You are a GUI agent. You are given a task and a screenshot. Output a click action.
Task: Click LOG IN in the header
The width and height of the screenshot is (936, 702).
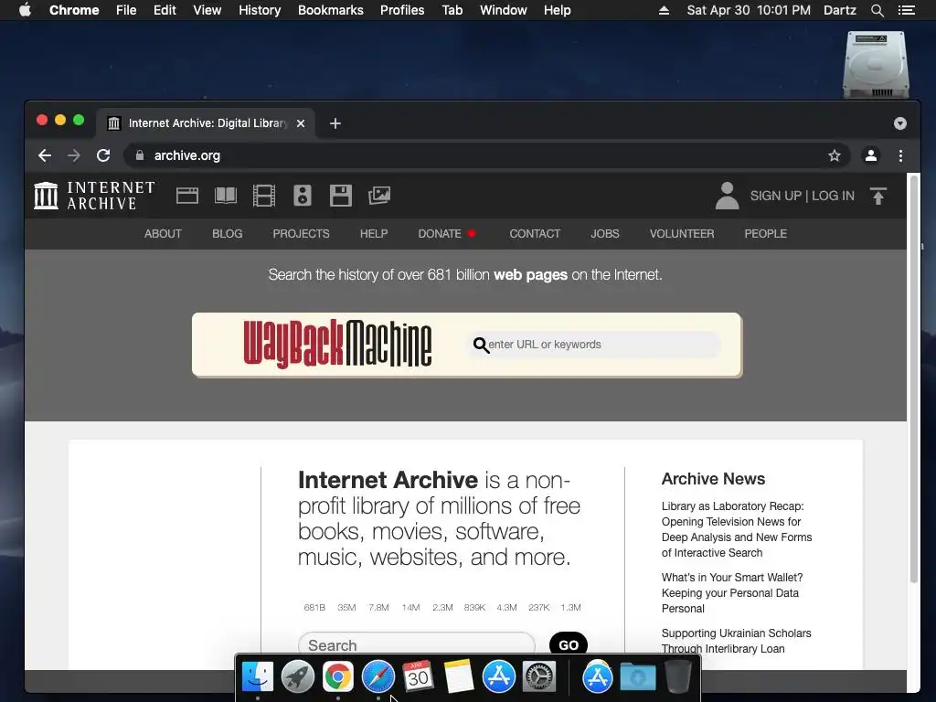833,196
